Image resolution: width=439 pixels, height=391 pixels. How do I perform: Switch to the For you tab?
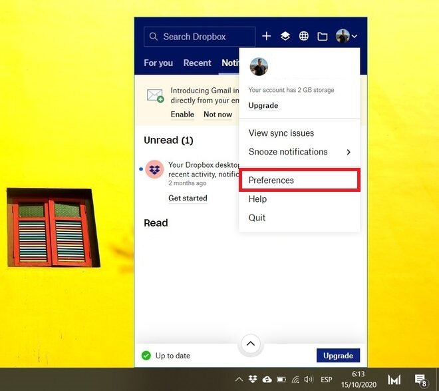pyautogui.click(x=158, y=63)
